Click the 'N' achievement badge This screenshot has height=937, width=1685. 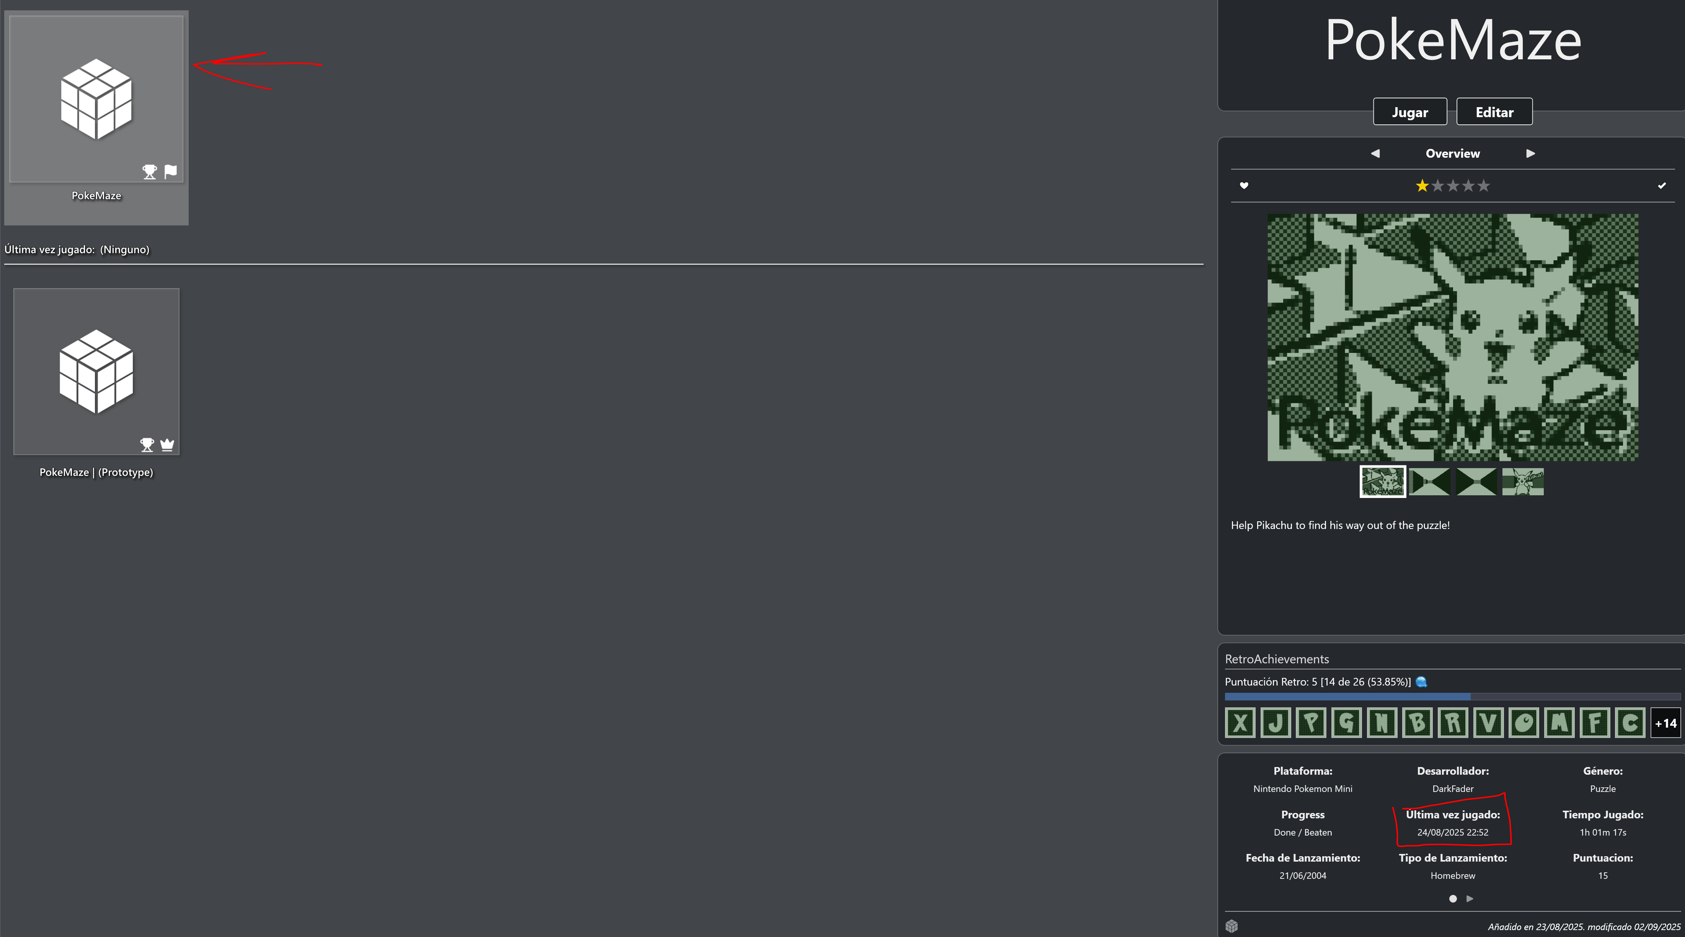tap(1382, 723)
